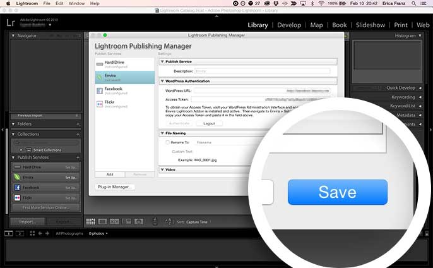Open the 0 photos source dropdown
Image resolution: width=433 pixels, height=268 pixels.
pos(98,233)
